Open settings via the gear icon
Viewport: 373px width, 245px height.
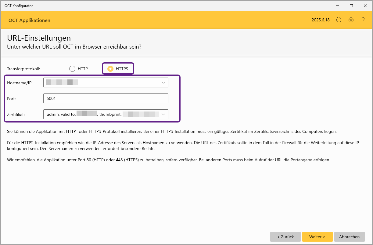tap(351, 20)
